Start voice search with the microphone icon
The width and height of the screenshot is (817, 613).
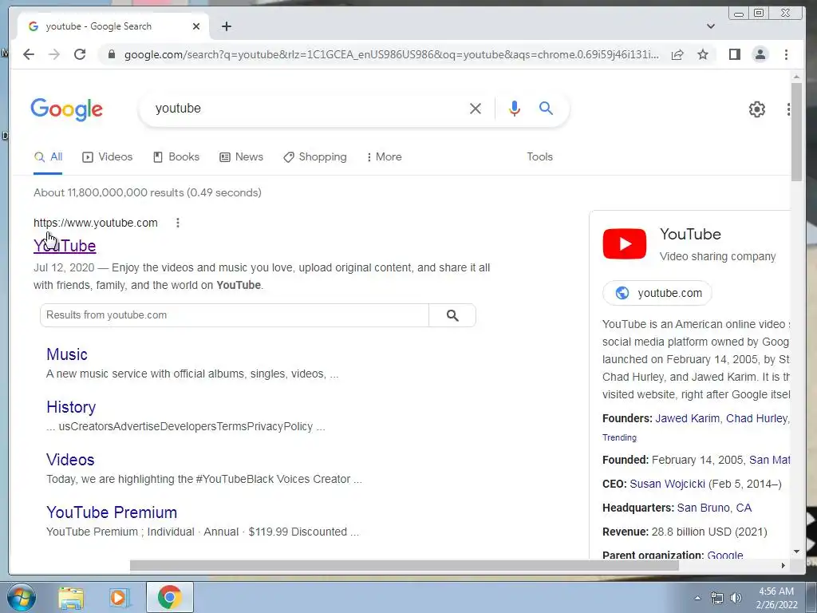pos(515,109)
